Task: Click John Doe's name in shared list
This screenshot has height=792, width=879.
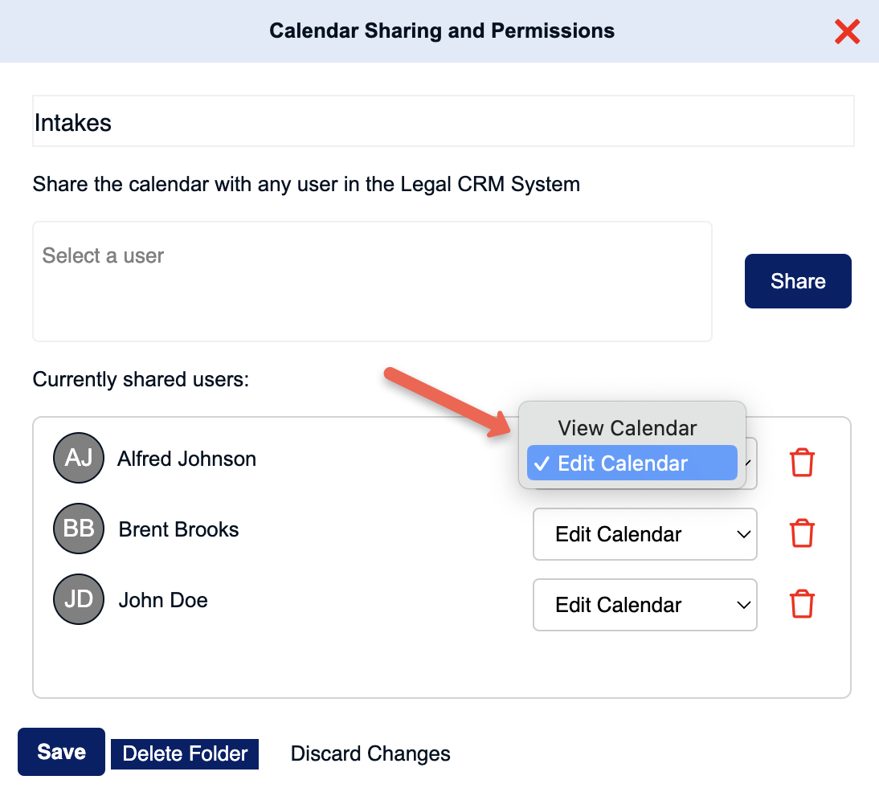Action: click(x=163, y=600)
